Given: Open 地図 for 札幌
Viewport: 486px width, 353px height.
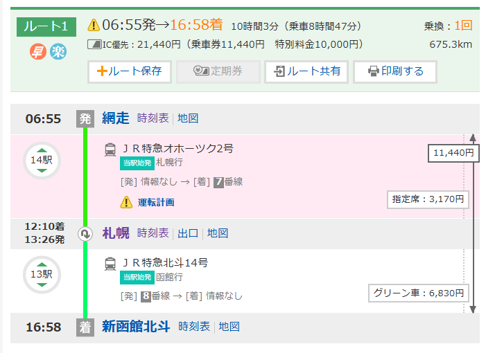Looking at the screenshot, I should click(218, 233).
